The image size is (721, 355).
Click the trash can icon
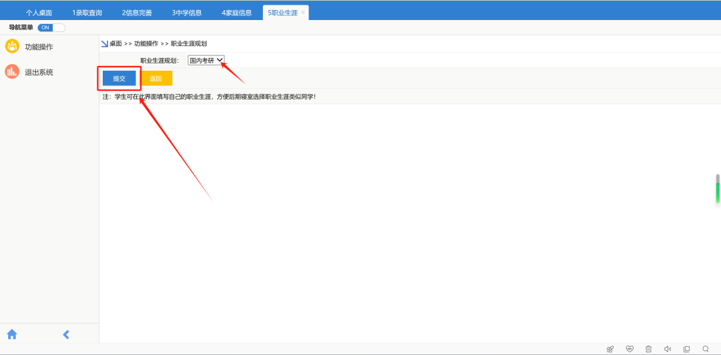point(648,348)
